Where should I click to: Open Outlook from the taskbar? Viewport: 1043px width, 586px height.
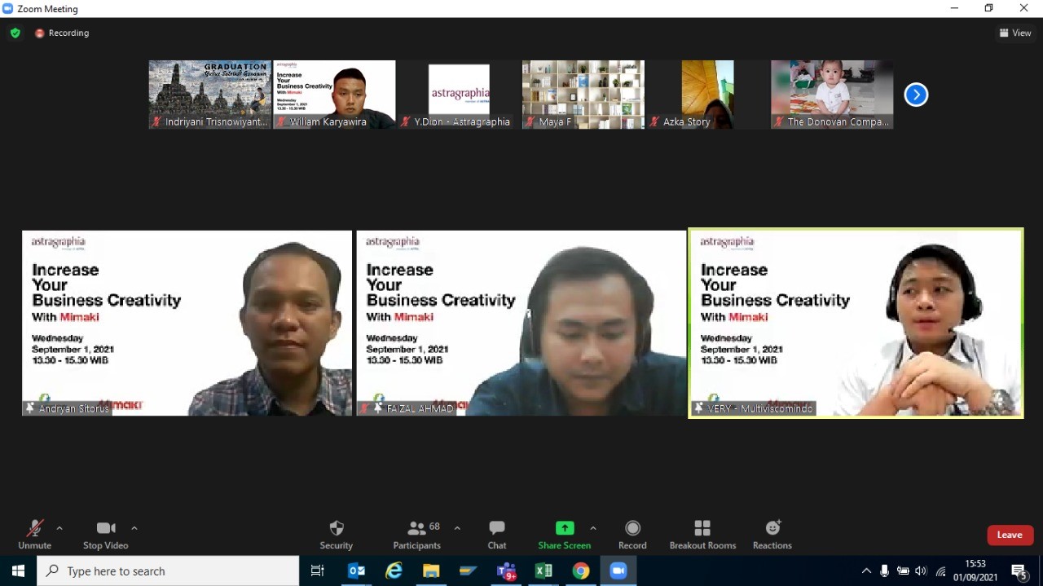[357, 571]
